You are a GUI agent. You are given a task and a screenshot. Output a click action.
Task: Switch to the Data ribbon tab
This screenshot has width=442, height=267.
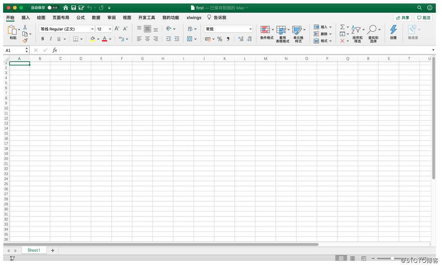coord(96,17)
